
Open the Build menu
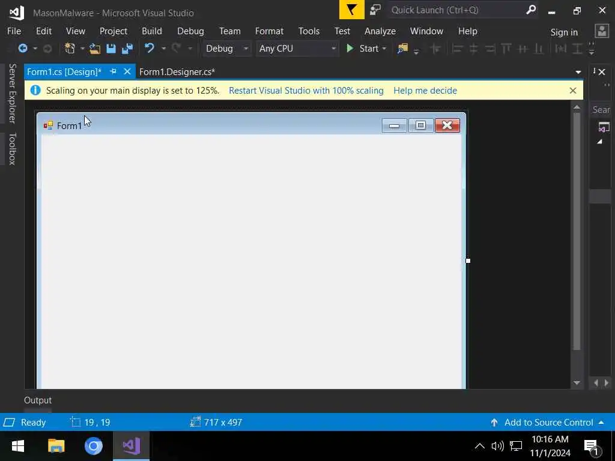(152, 31)
